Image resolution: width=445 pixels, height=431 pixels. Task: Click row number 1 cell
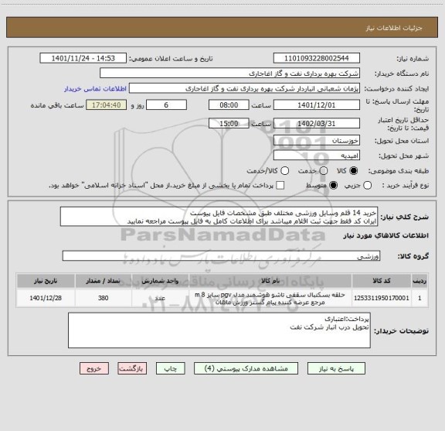420,298
